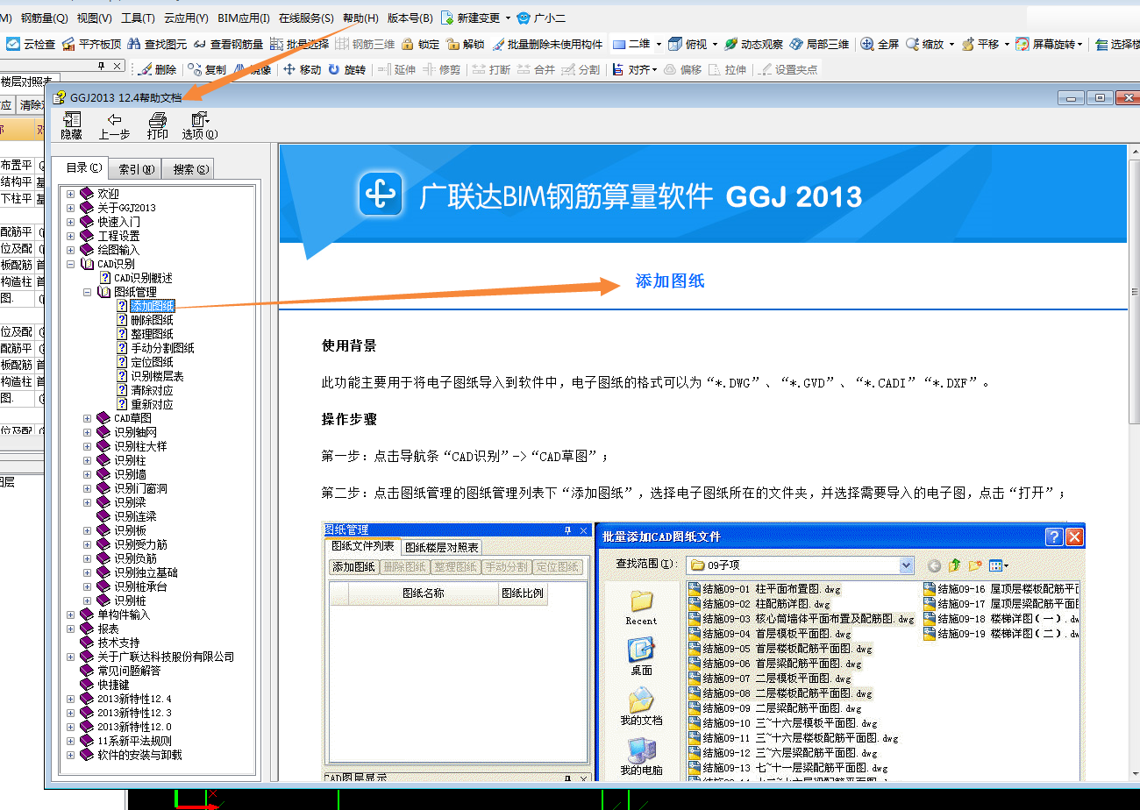The width and height of the screenshot is (1140, 810).
Task: Activate 动态观察 dynamic orbit view
Action: [753, 44]
